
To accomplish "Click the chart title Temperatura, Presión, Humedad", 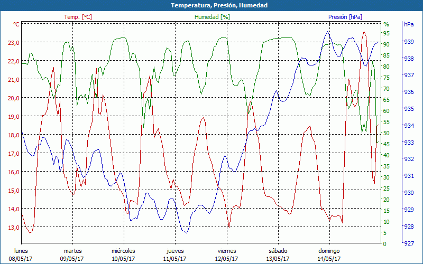I will click(212, 5).
